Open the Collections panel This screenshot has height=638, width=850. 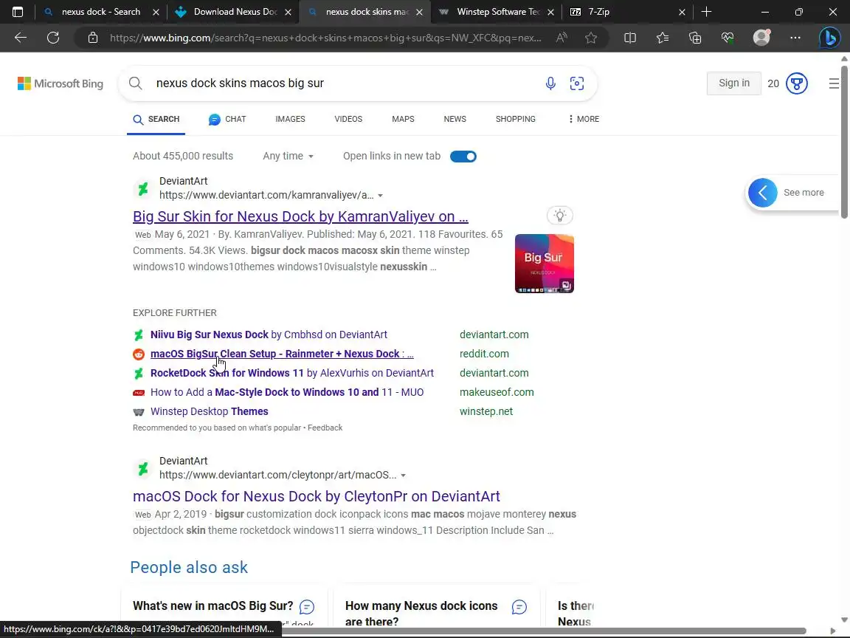[x=695, y=38]
